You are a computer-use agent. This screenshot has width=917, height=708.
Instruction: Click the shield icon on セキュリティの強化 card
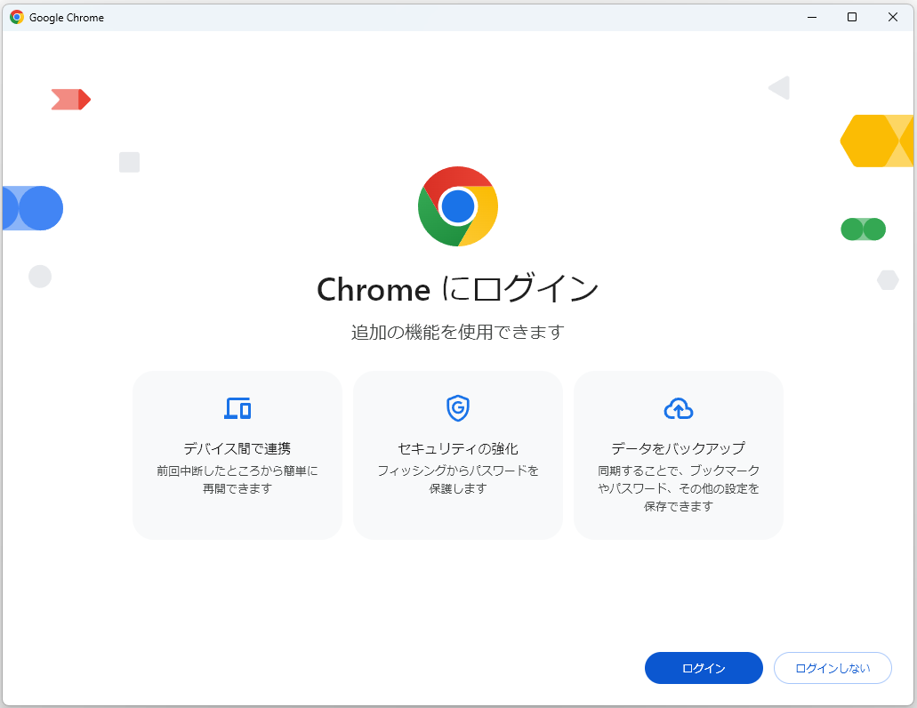click(x=457, y=408)
